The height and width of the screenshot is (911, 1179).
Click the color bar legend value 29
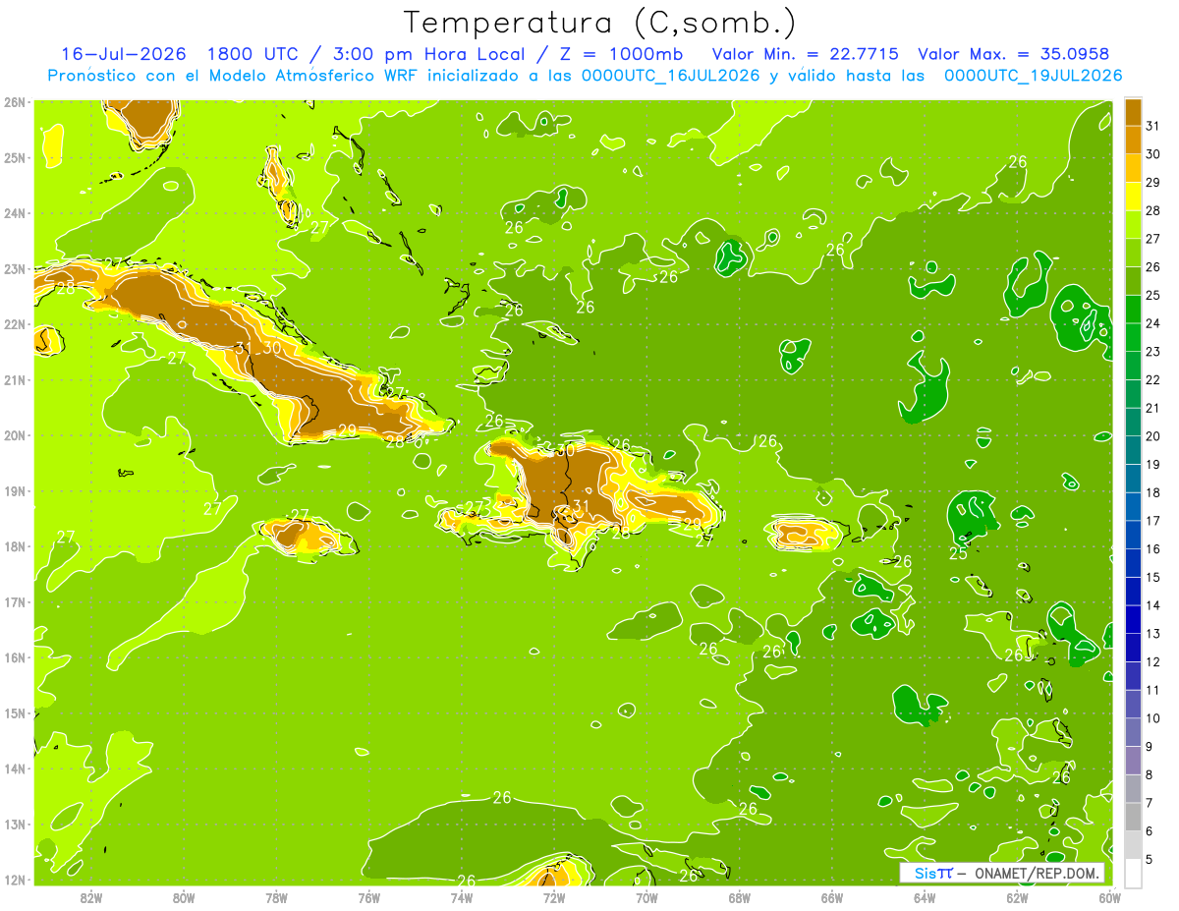click(1152, 183)
